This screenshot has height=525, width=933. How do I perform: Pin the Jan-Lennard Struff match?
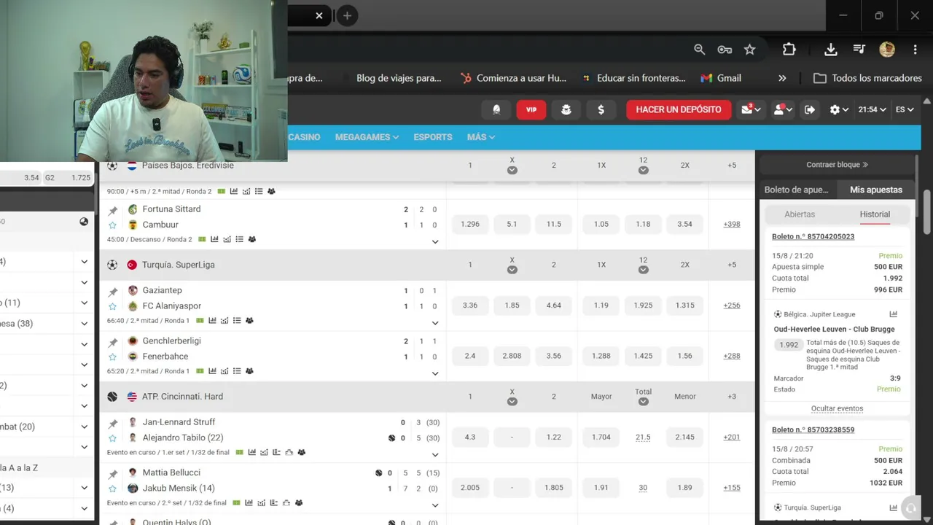pos(113,423)
